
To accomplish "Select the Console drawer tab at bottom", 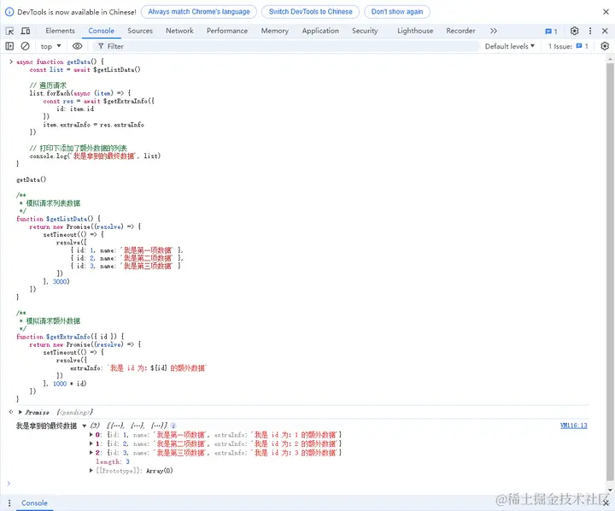I will [x=34, y=502].
